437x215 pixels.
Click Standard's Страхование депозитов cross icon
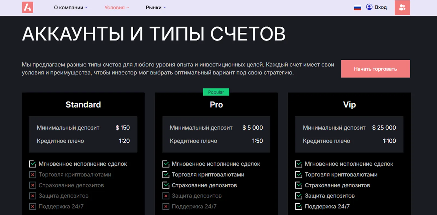[x=33, y=185]
